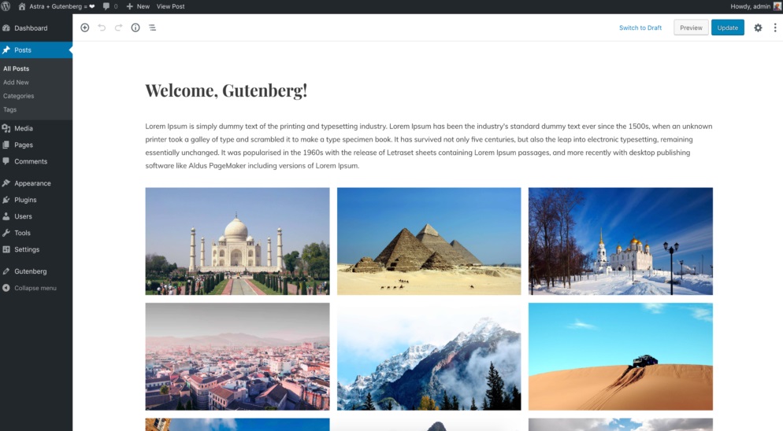Image resolution: width=783 pixels, height=431 pixels.
Task: Click the Comments icon in sidebar
Action: coord(6,161)
